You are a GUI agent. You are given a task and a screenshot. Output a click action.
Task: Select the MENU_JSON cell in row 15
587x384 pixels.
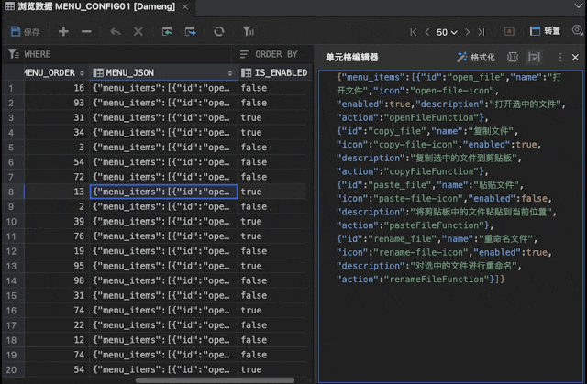coord(163,296)
